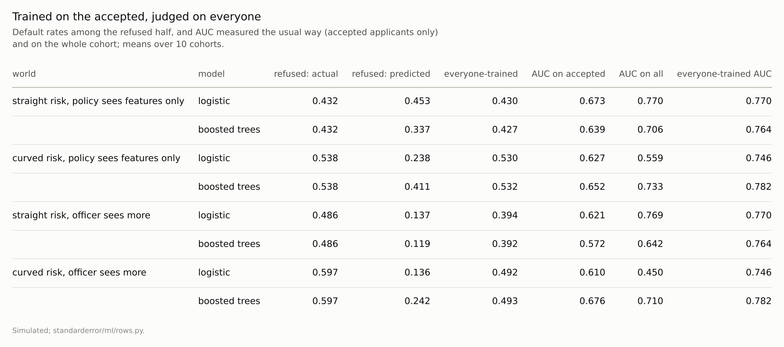
Task: Click the AUC on accepted value 0.627
Action: pyautogui.click(x=592, y=158)
